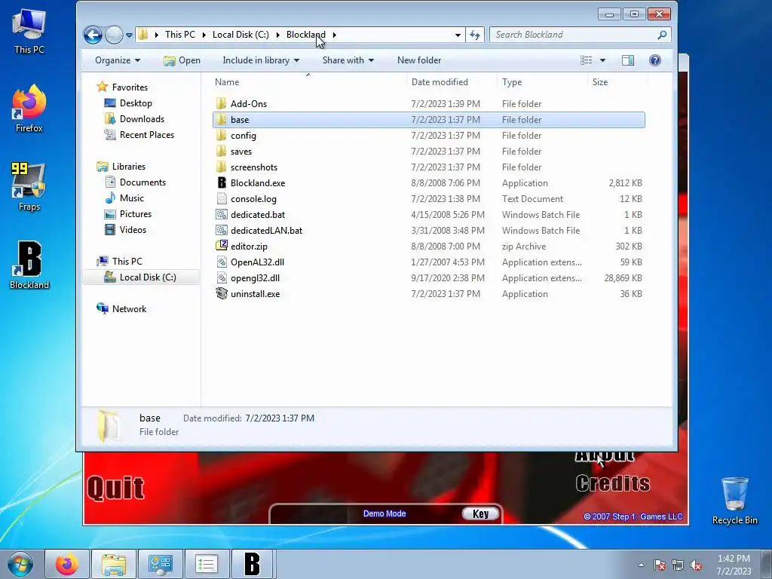
Task: Sort by Type column header
Action: coord(512,82)
